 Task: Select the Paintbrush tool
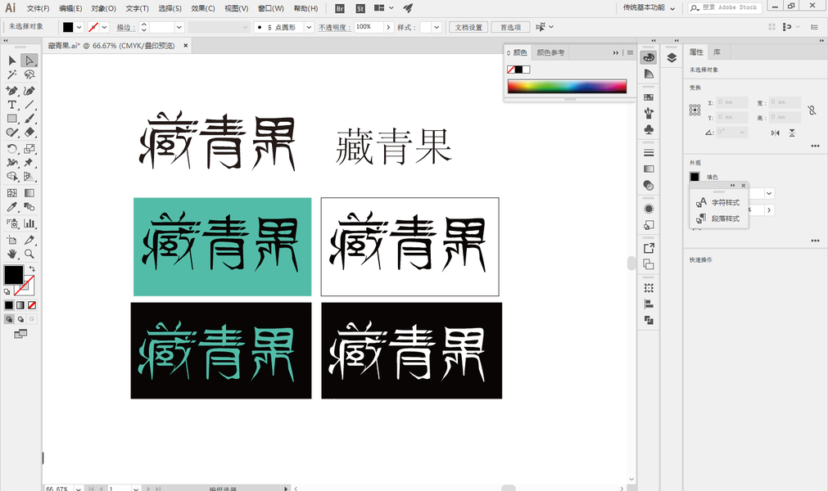(29, 119)
